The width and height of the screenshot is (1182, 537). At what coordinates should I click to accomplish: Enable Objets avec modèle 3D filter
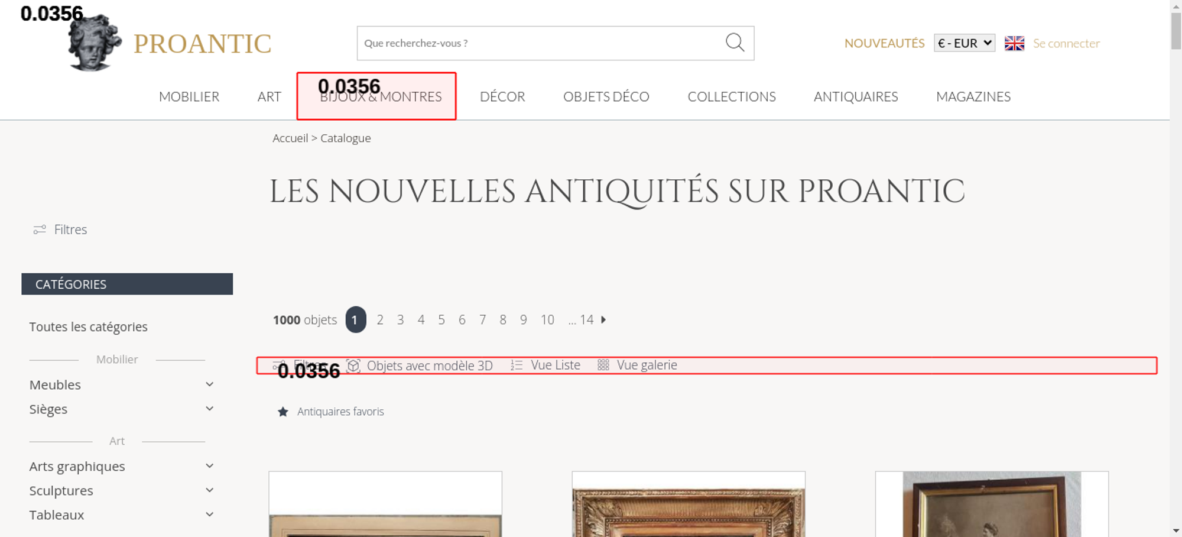tap(420, 365)
